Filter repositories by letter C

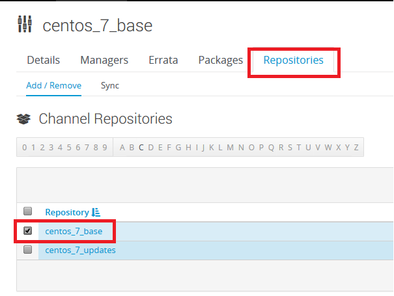pos(141,148)
